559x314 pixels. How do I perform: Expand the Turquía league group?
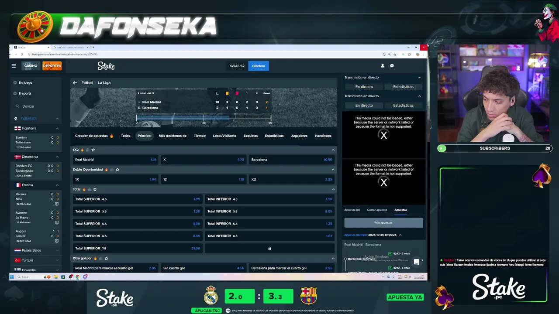57,260
